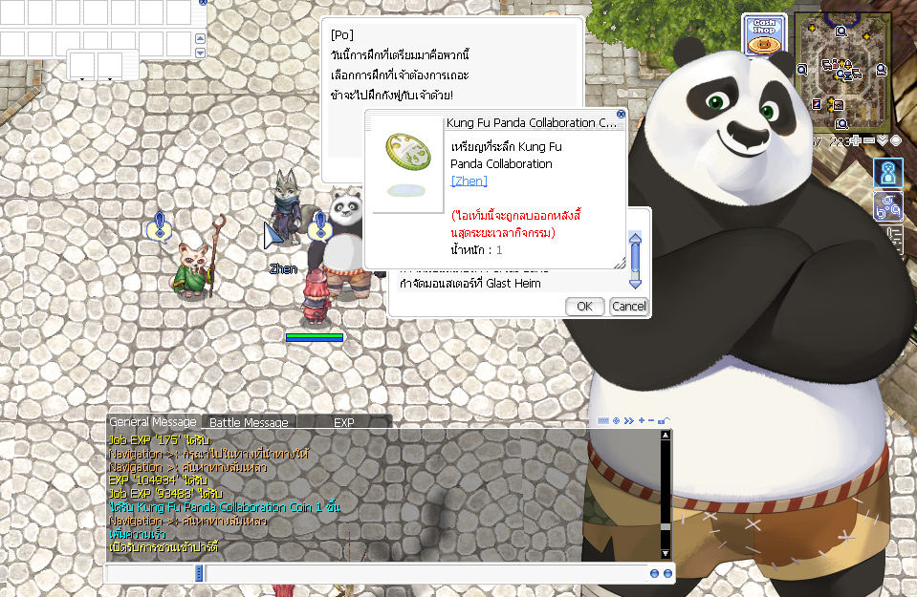Click the minus icon above the chat window
This screenshot has height=597, width=917.
point(650,420)
